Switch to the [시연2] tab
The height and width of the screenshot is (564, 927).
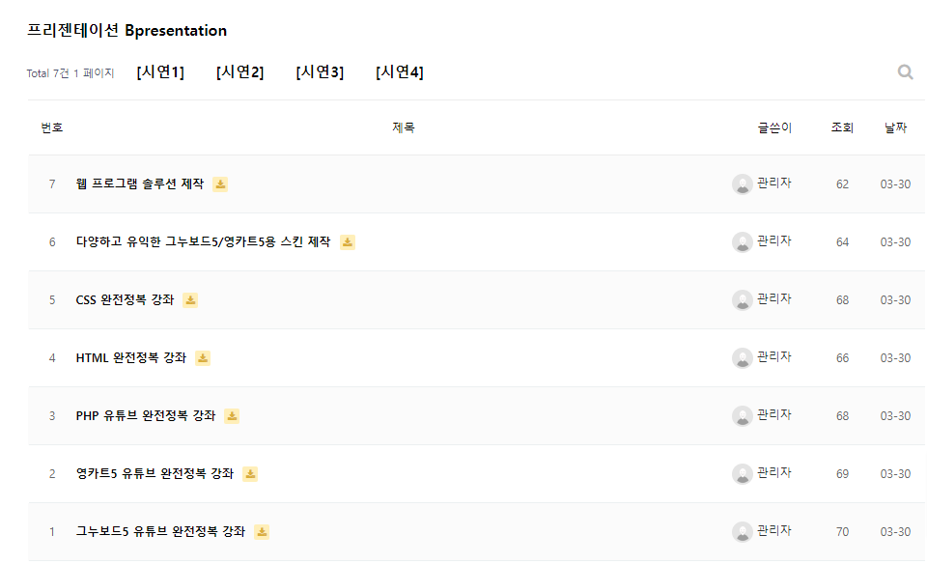pyautogui.click(x=239, y=72)
